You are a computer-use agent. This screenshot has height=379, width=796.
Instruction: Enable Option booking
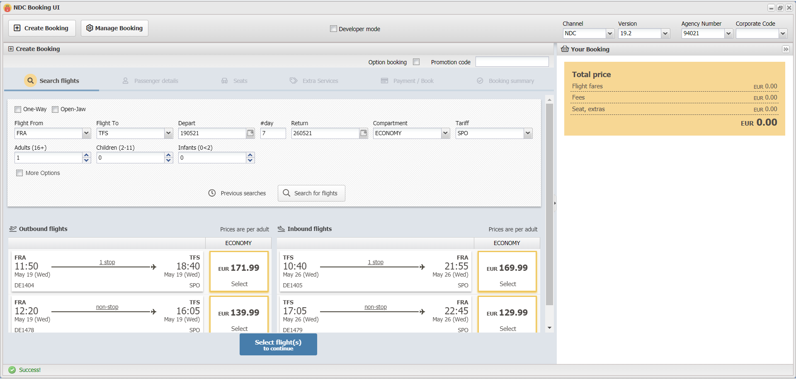(416, 62)
